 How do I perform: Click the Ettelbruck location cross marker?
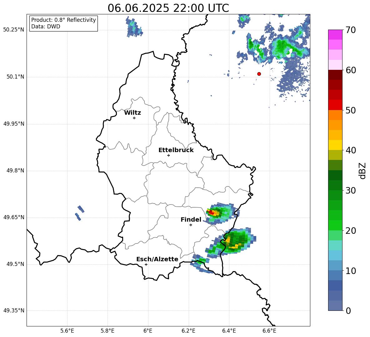click(168, 155)
